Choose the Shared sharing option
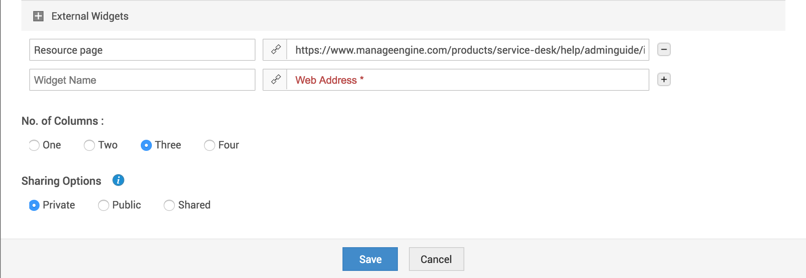806x278 pixels. point(169,205)
